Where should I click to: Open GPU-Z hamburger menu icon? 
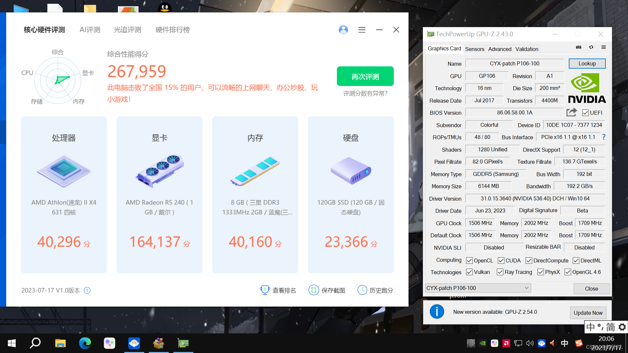[603, 47]
